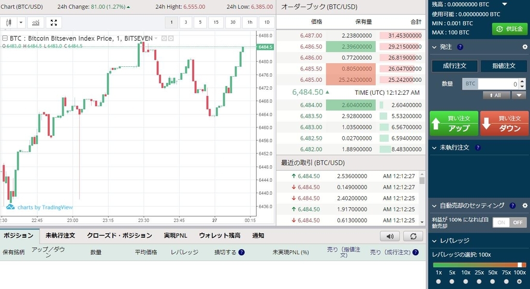Viewport: 530px width, 289px height.
Task: Select the 15 minute timeframe
Action: 216,22
